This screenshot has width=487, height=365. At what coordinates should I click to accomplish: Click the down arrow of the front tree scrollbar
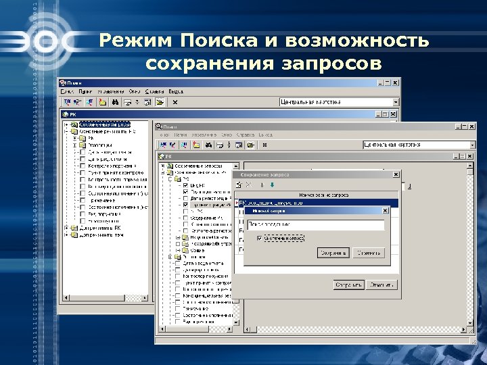click(x=236, y=322)
